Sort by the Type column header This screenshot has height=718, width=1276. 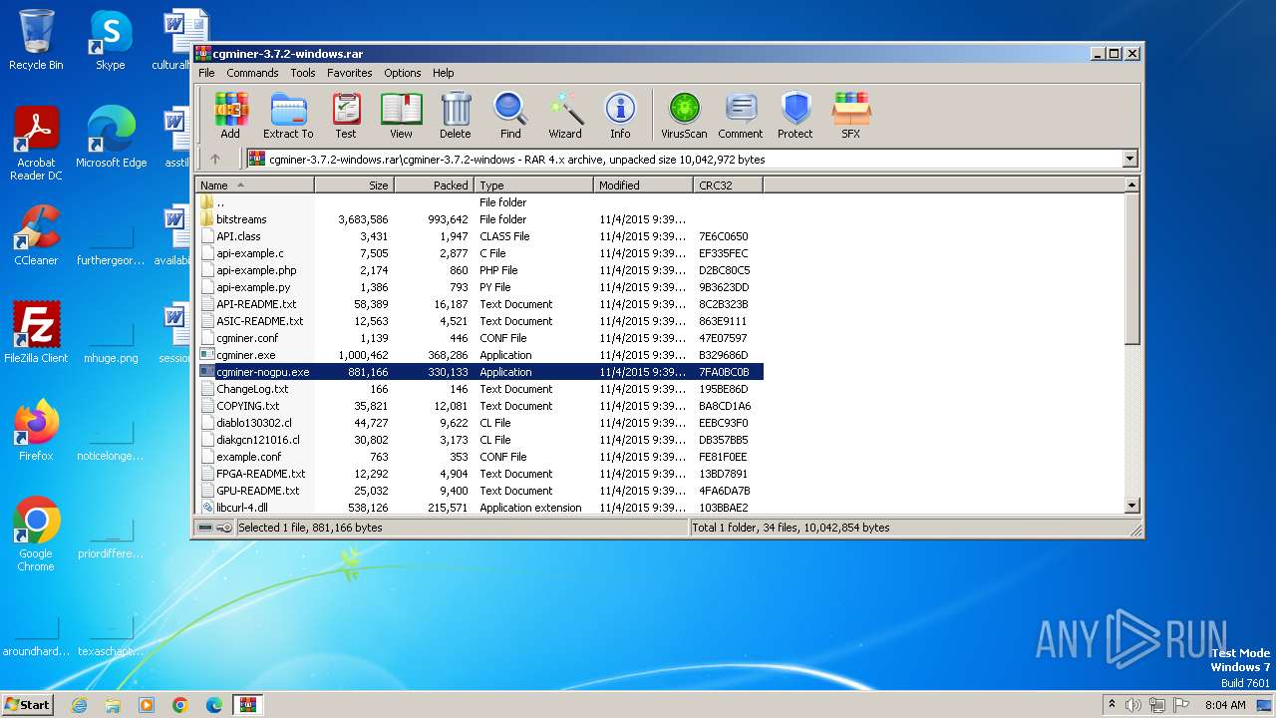pyautogui.click(x=534, y=185)
